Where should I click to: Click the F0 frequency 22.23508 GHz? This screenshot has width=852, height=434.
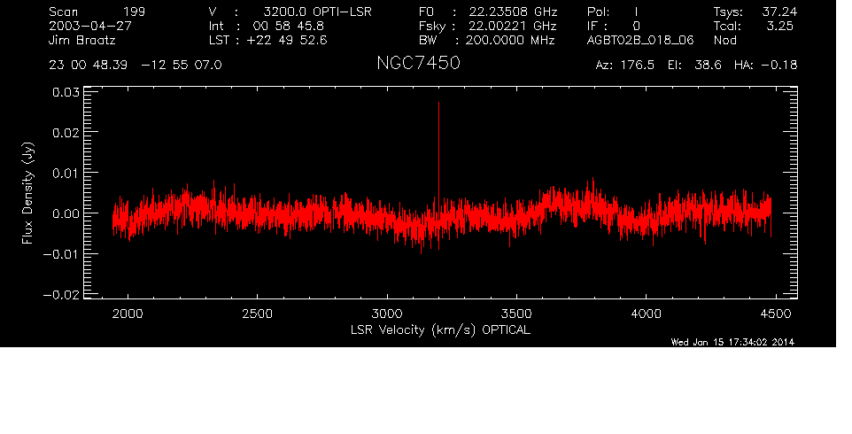pyautogui.click(x=513, y=12)
